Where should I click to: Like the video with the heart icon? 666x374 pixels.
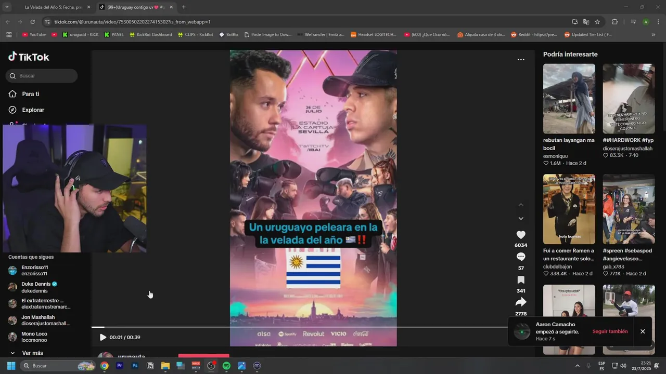[x=521, y=235]
